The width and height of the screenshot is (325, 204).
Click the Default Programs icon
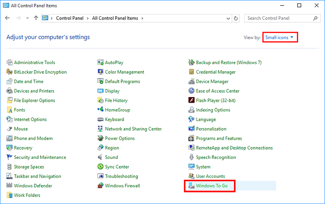pyautogui.click(x=100, y=81)
